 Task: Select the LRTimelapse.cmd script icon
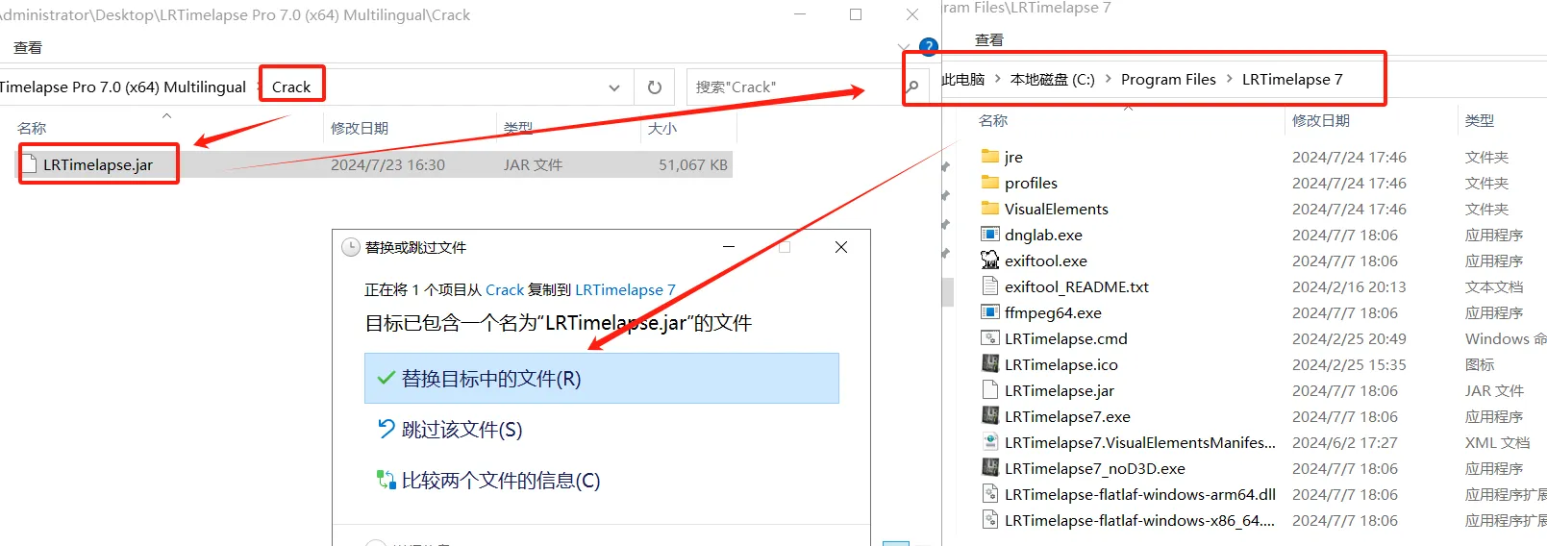(990, 338)
